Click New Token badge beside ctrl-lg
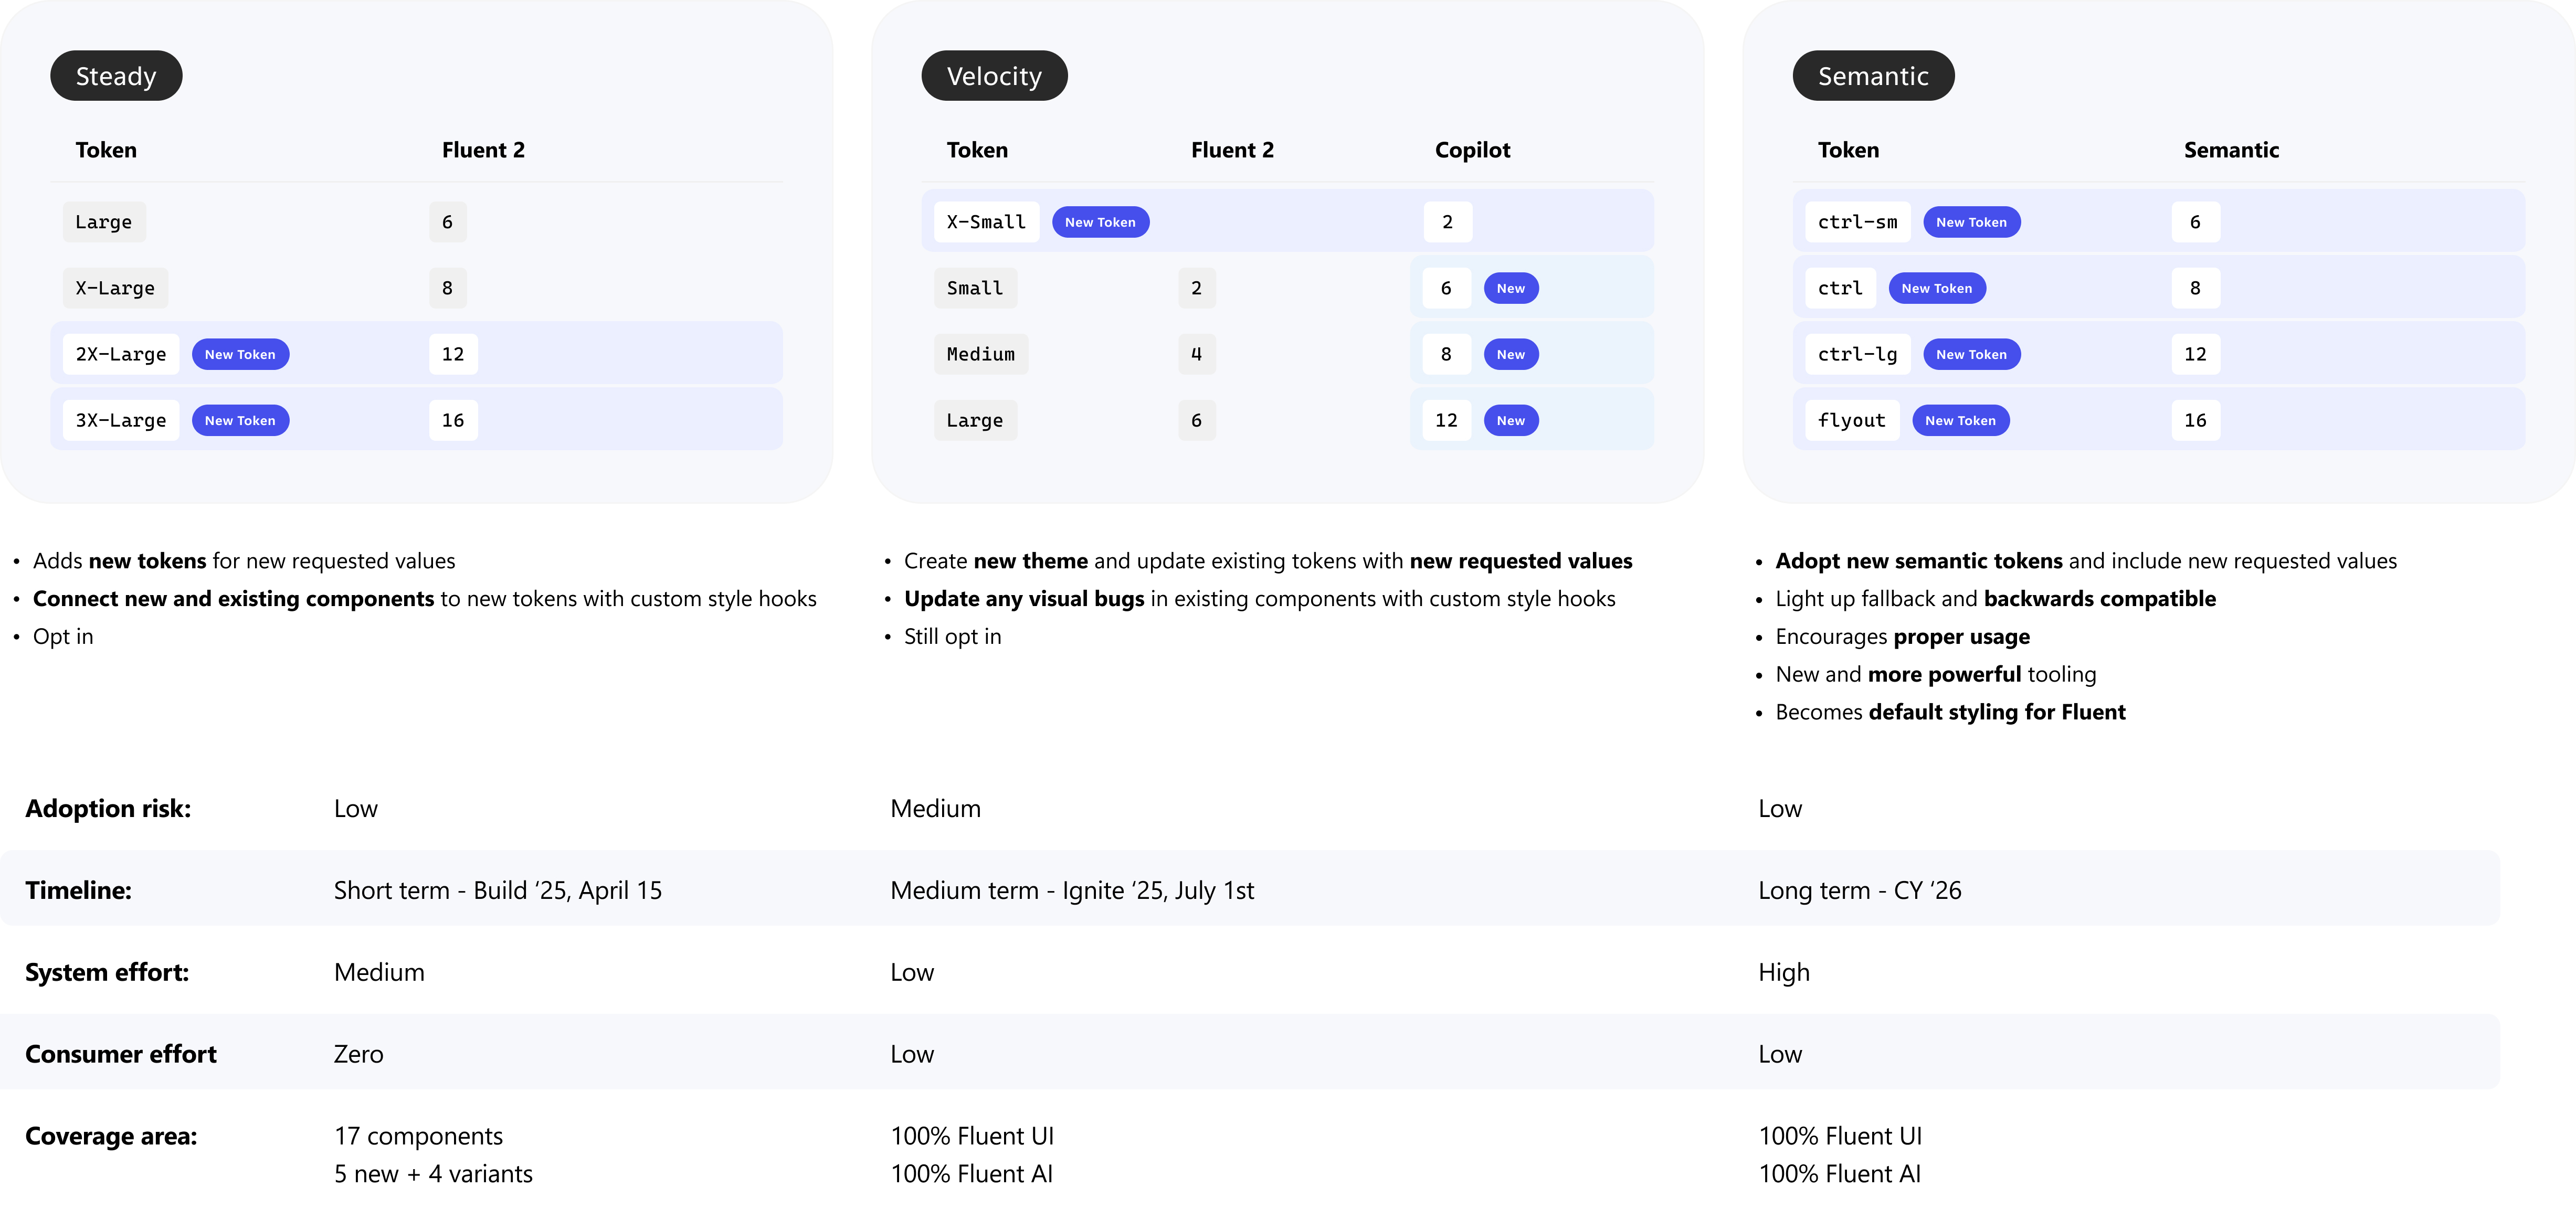The width and height of the screenshot is (2576, 1209). click(1971, 354)
